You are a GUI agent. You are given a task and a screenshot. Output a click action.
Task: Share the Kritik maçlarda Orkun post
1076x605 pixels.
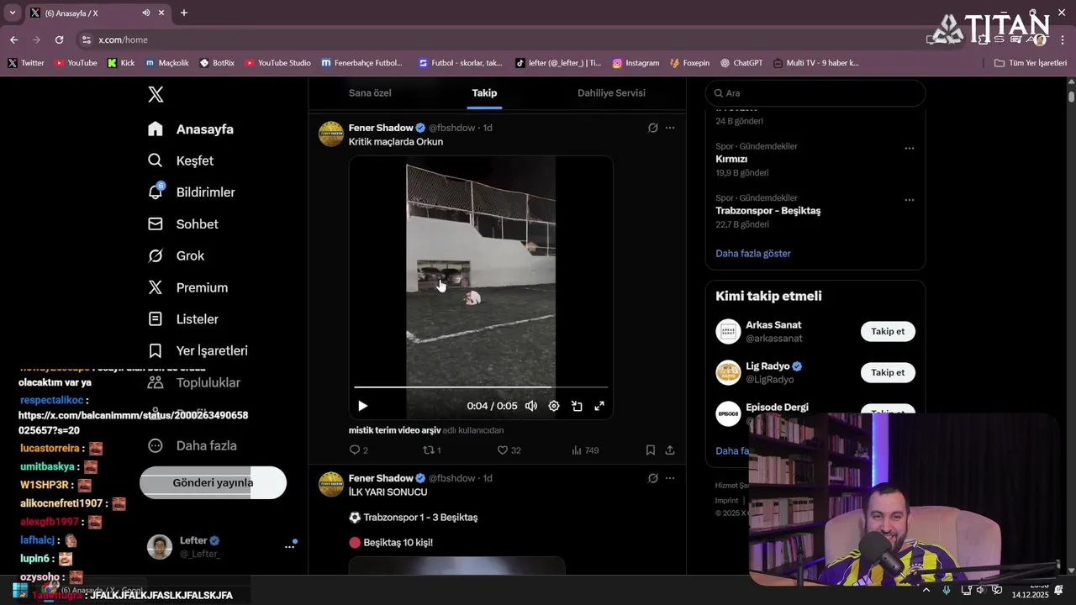coord(670,450)
